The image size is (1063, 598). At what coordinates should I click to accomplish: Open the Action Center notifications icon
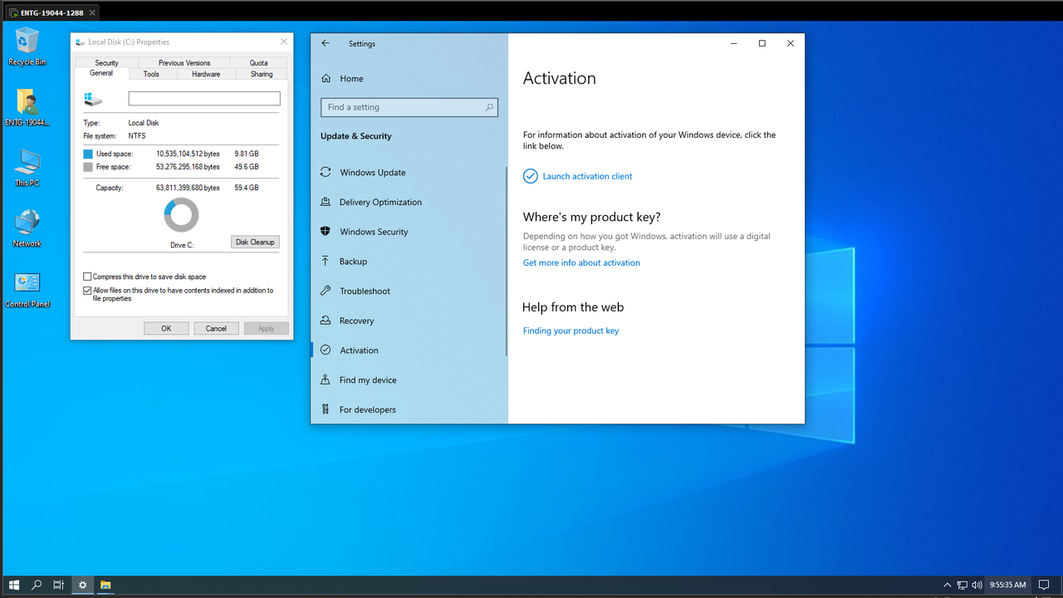[1045, 585]
